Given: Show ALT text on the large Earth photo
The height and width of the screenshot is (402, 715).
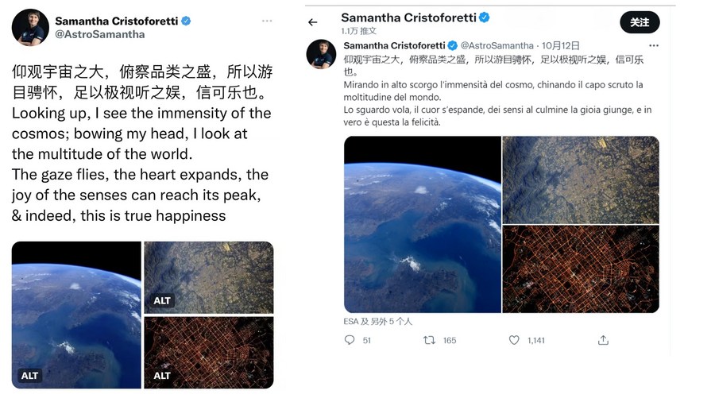Looking at the screenshot, I should pyautogui.click(x=30, y=375).
